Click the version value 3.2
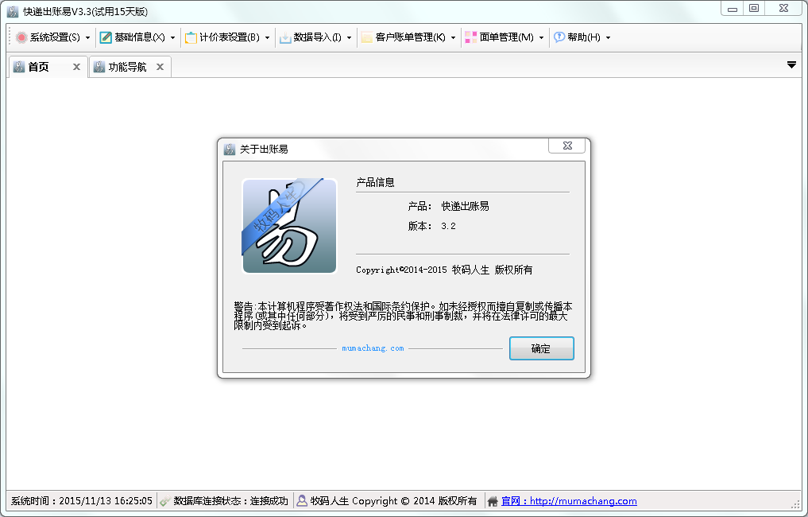 (x=448, y=226)
